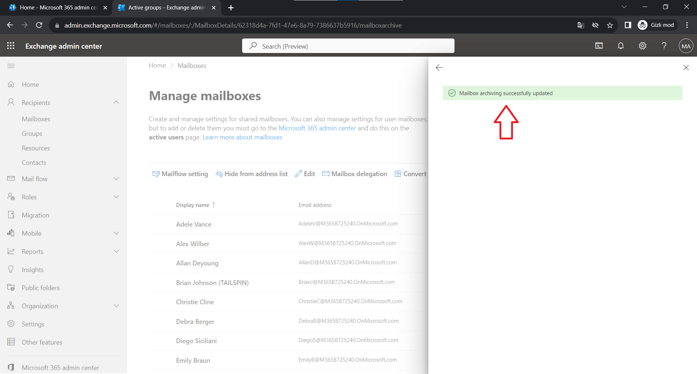The image size is (697, 374).
Task: Open the app launcher waffle icon
Action: (x=11, y=46)
